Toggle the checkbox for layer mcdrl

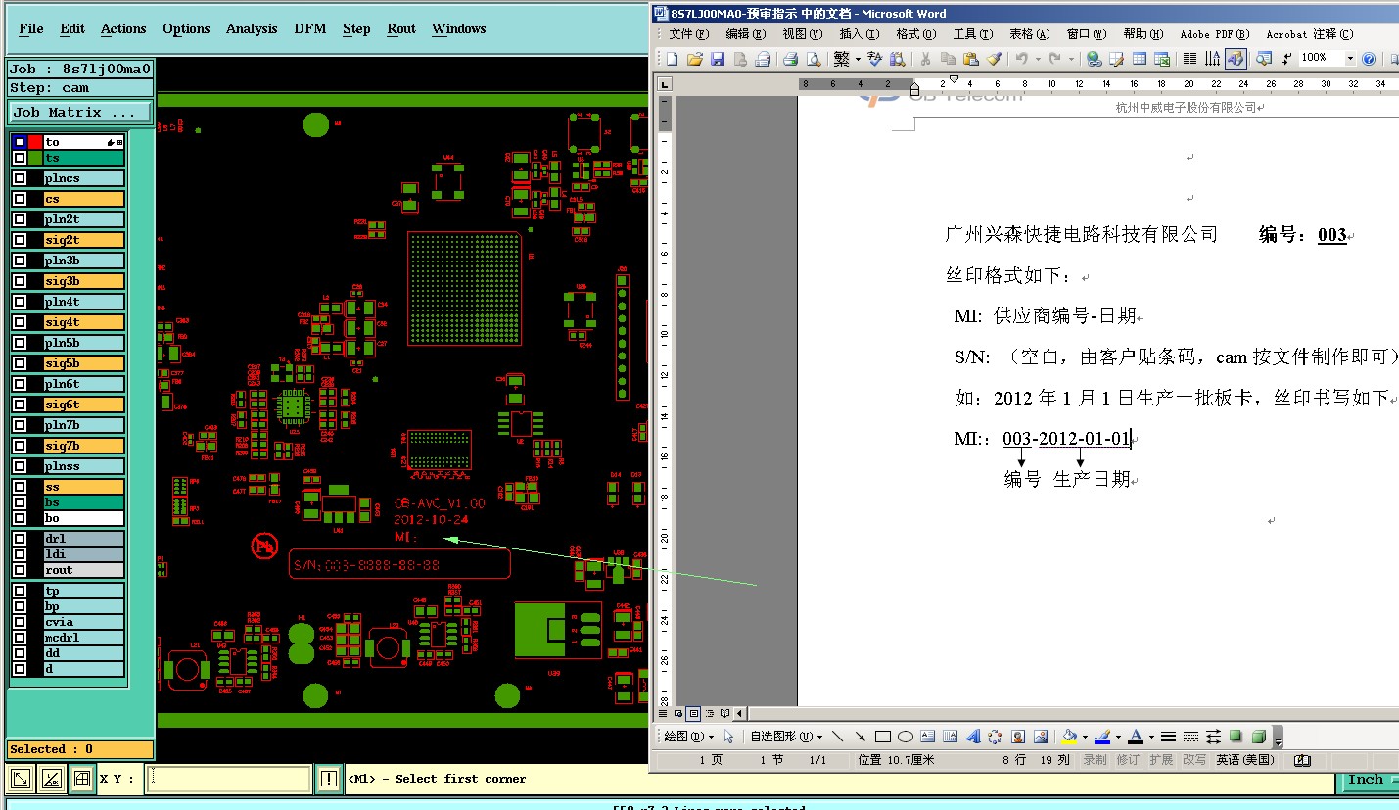tap(20, 638)
